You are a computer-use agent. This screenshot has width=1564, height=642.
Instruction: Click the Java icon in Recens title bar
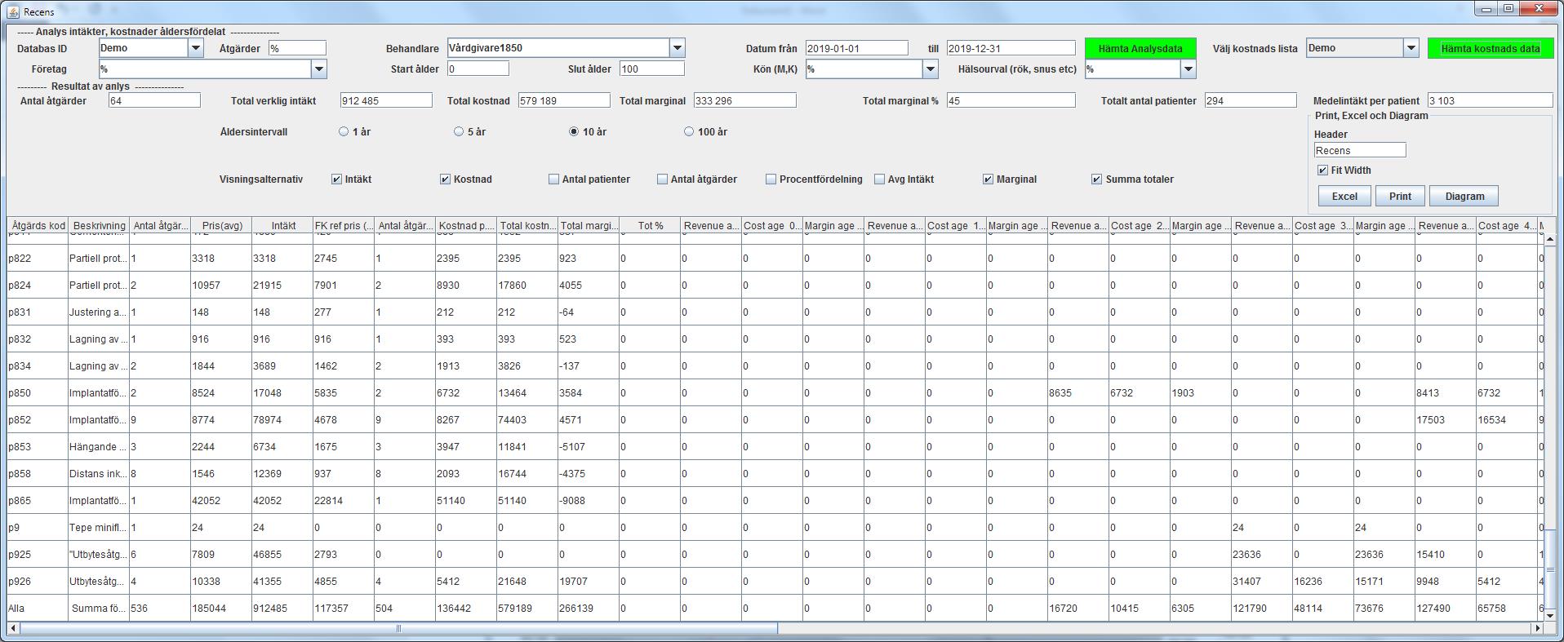pos(13,11)
